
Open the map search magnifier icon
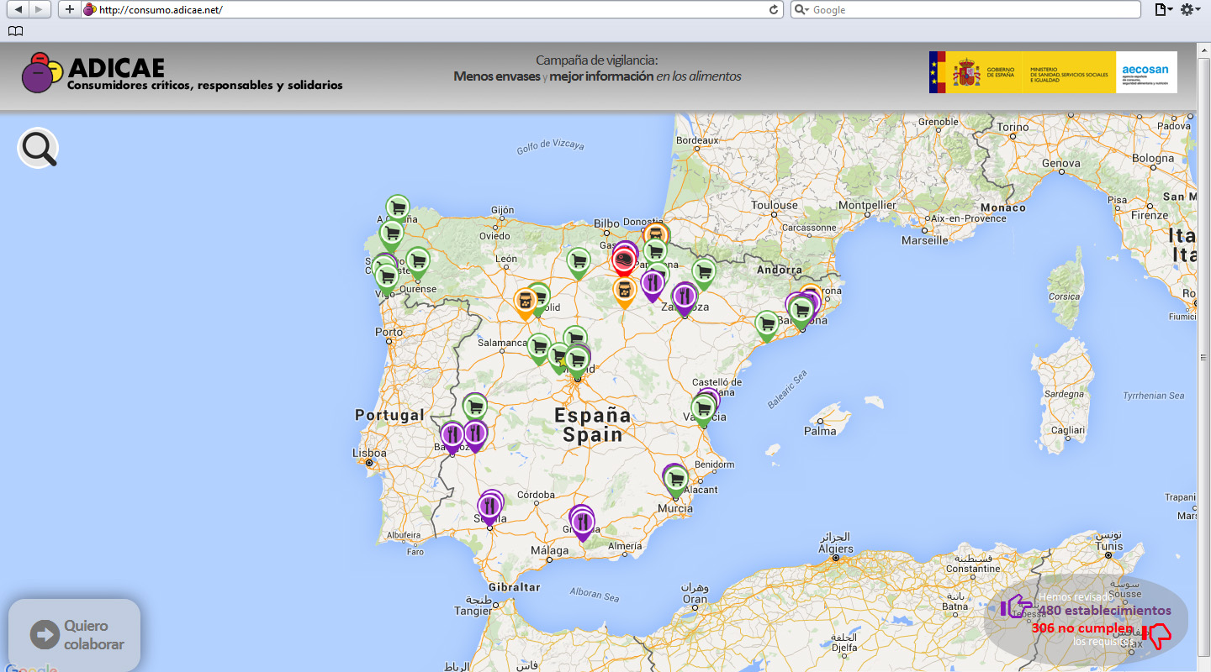39,149
